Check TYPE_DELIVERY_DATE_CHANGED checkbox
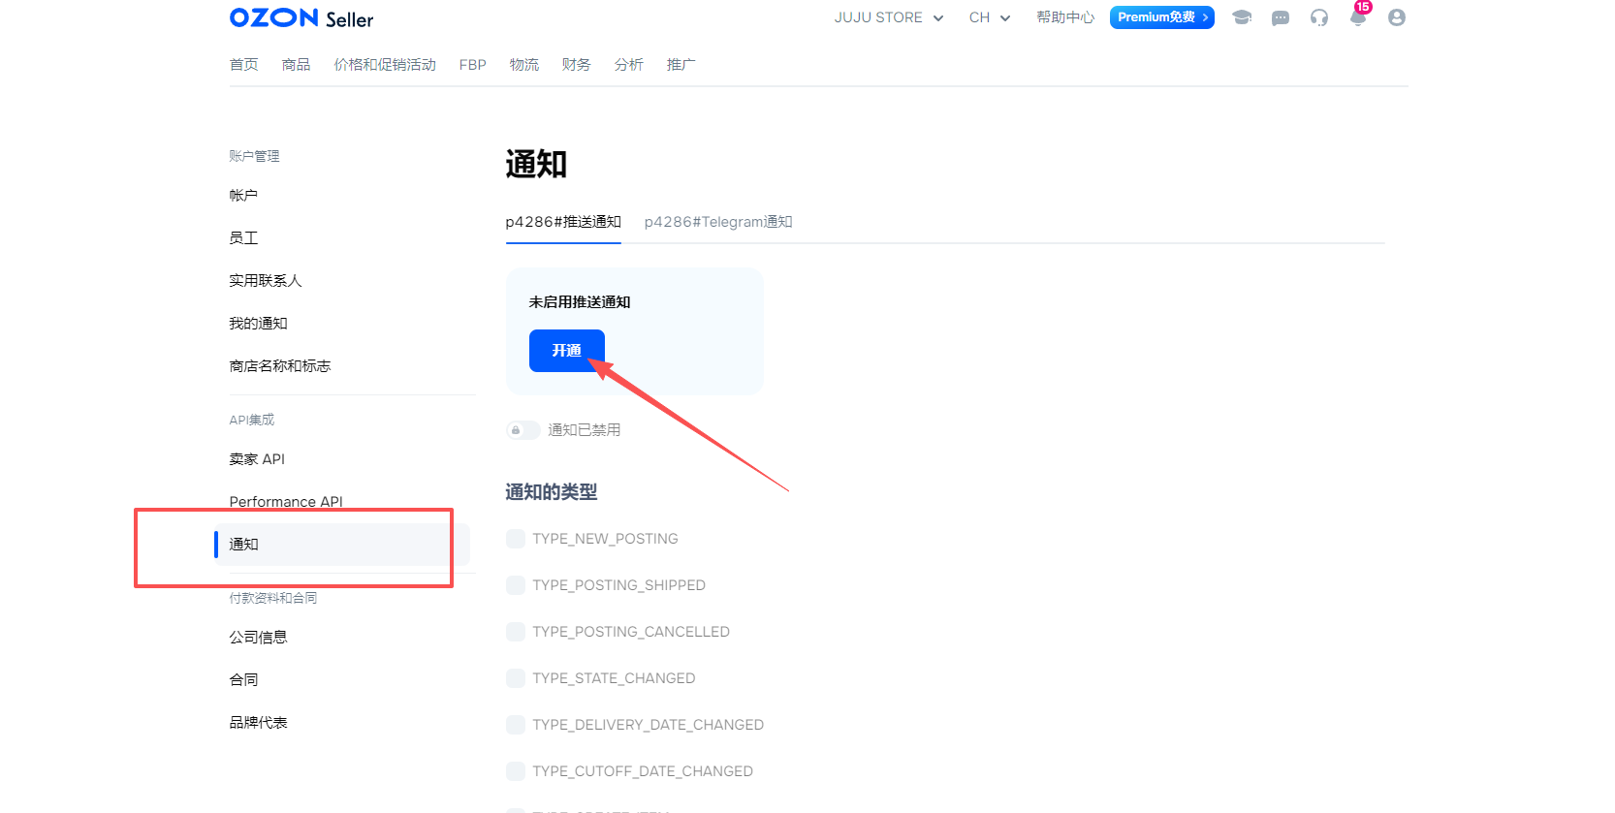 tap(516, 725)
